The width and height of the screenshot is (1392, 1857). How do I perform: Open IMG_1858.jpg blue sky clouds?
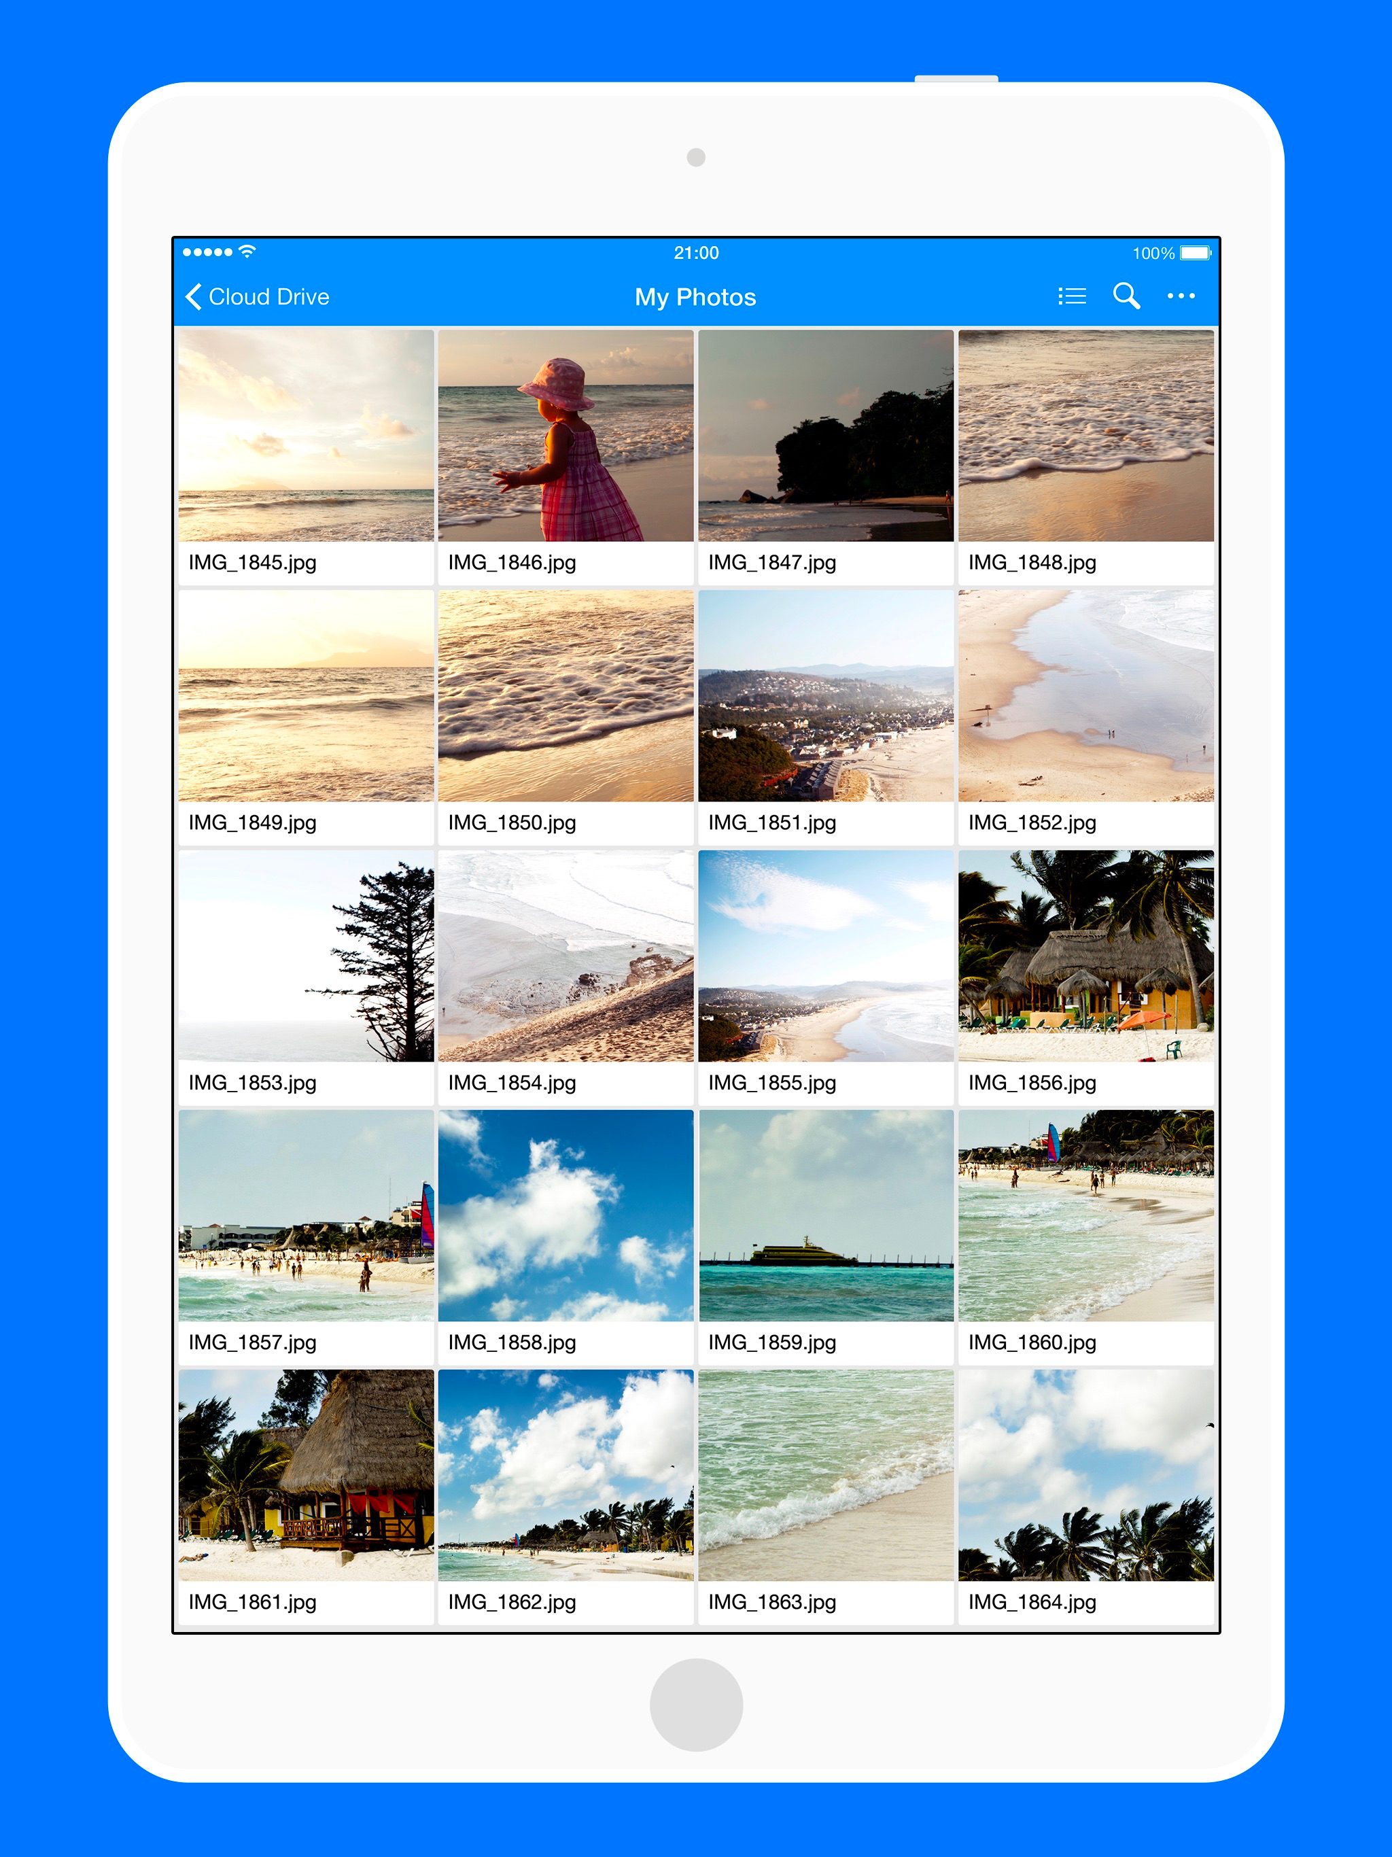point(565,1215)
